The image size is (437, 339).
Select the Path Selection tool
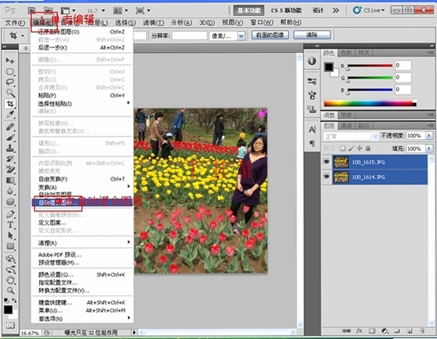10,236
